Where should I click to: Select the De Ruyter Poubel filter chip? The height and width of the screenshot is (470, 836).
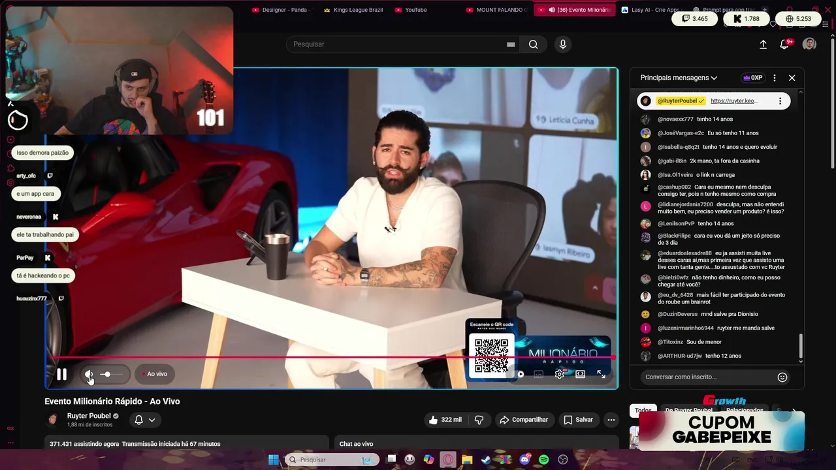[x=689, y=410]
